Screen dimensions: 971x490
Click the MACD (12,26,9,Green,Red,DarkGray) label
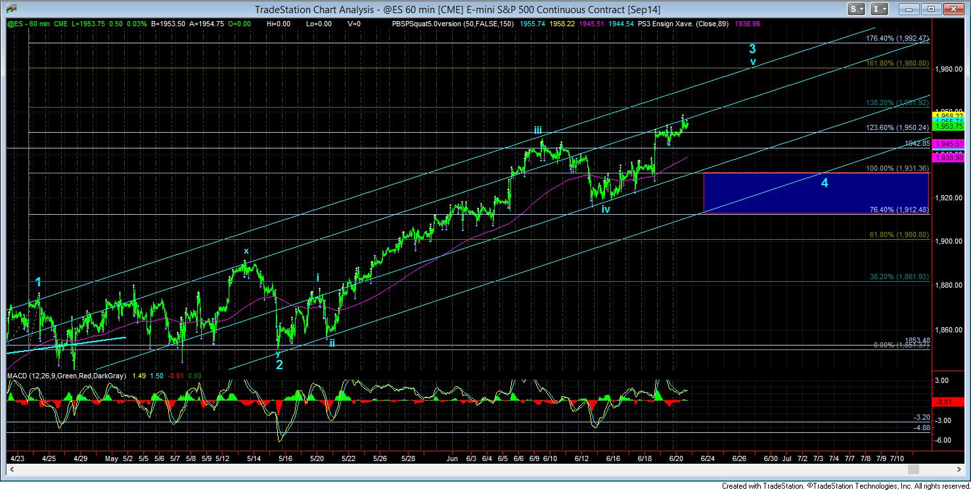pyautogui.click(x=65, y=376)
